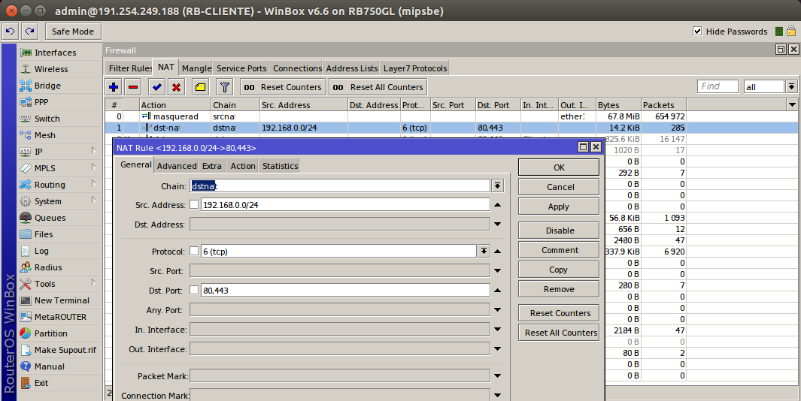The height and width of the screenshot is (401, 801).
Task: Open MetaROUTER from sidebar
Action: (x=59, y=317)
